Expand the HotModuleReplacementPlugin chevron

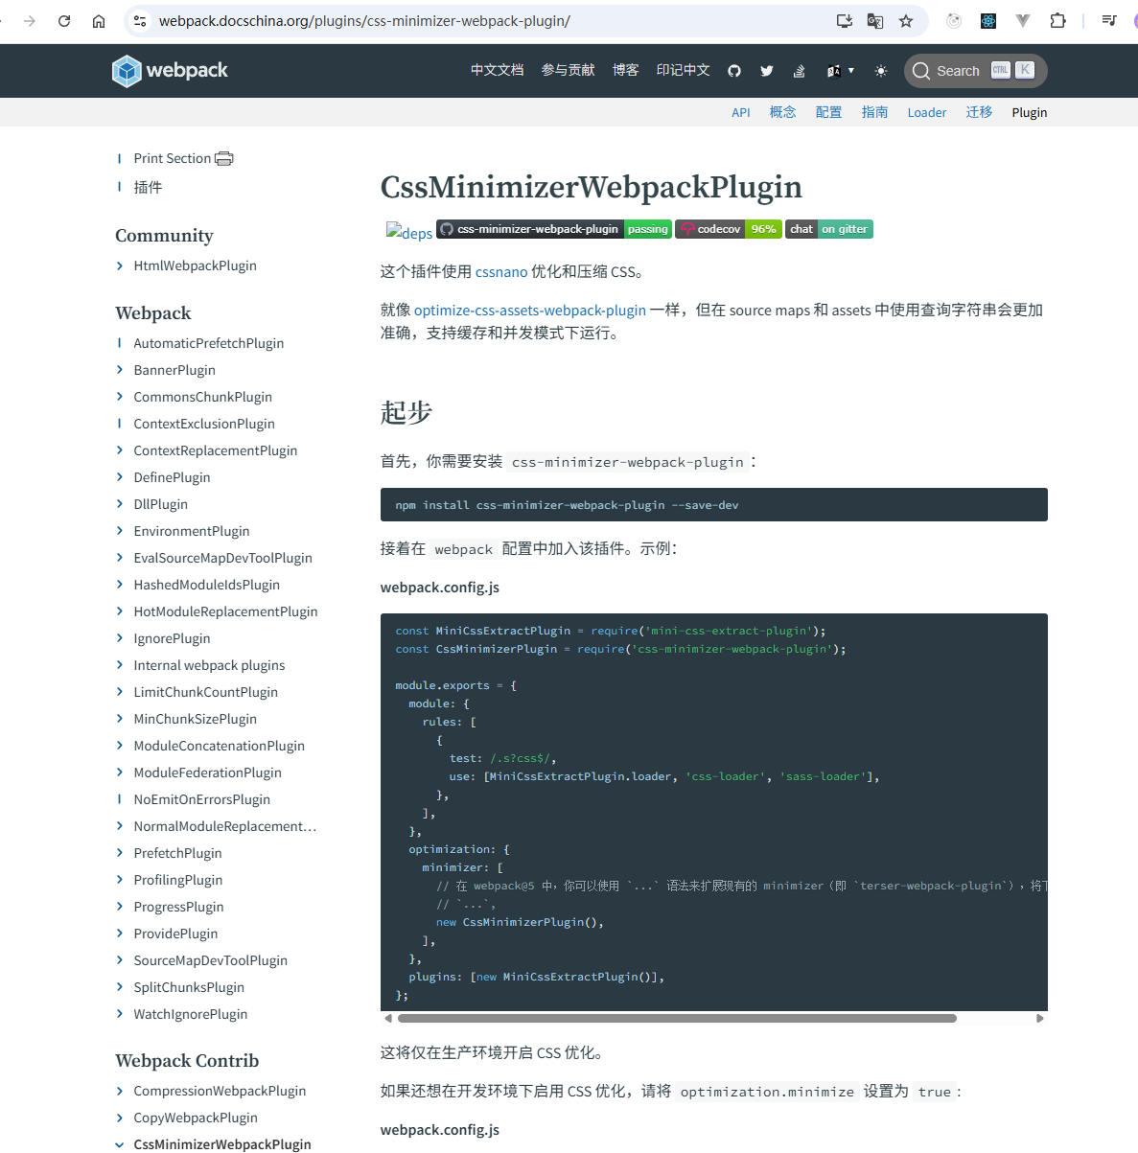[x=120, y=611]
